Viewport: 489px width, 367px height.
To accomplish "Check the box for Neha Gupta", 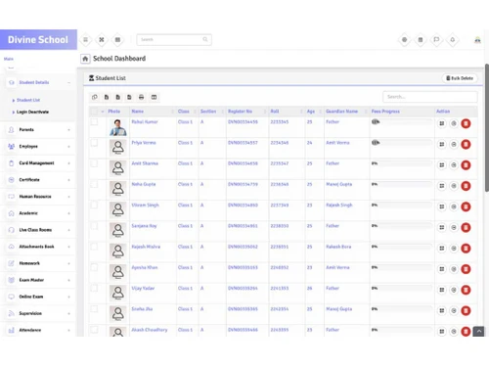I will point(94,184).
